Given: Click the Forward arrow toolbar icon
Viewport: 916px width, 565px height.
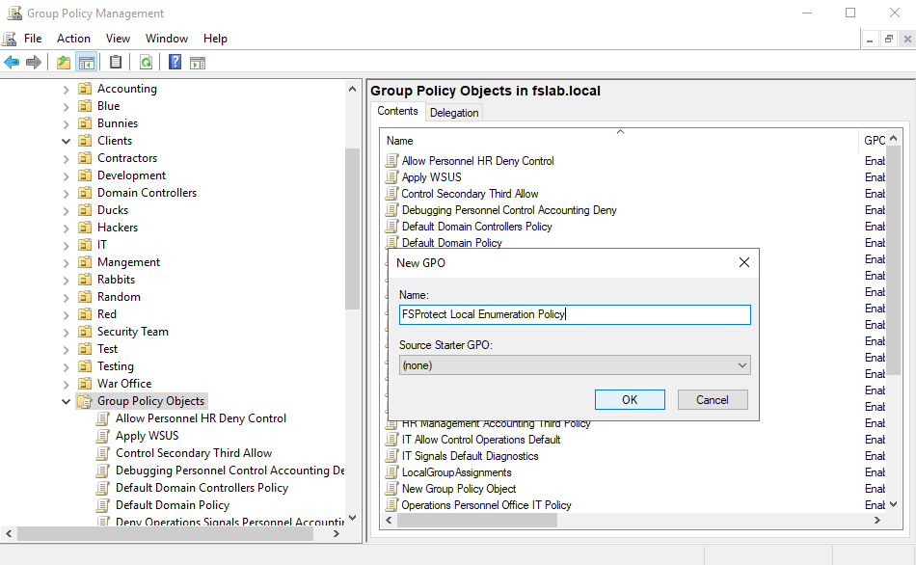Looking at the screenshot, I should point(34,63).
